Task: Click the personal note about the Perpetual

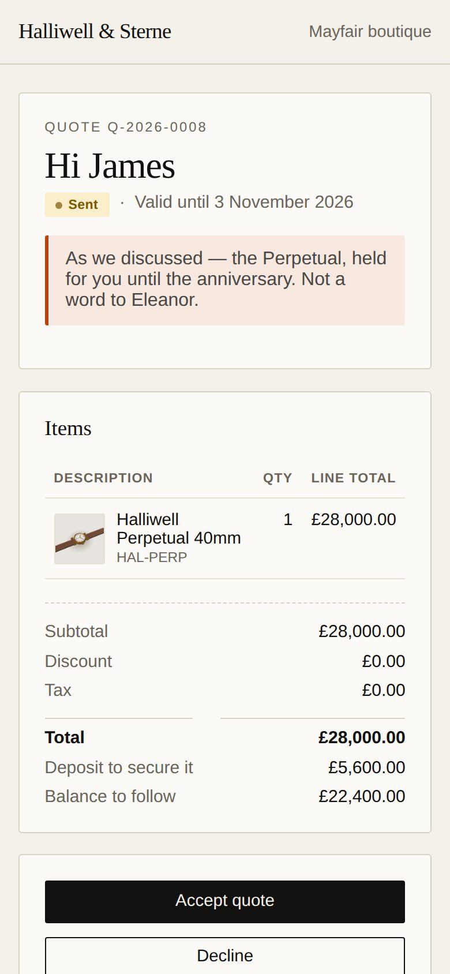Action: click(x=225, y=280)
